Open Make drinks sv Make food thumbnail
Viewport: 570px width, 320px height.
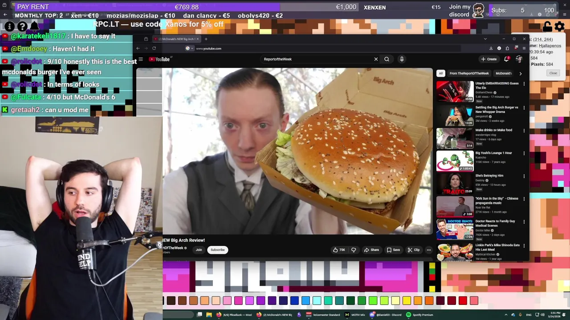click(455, 138)
